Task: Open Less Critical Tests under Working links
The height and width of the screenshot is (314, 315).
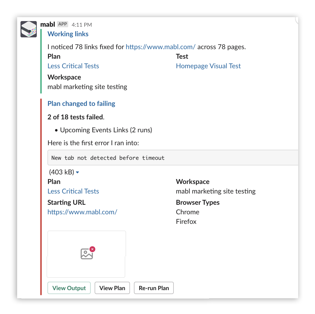Action: pyautogui.click(x=73, y=66)
